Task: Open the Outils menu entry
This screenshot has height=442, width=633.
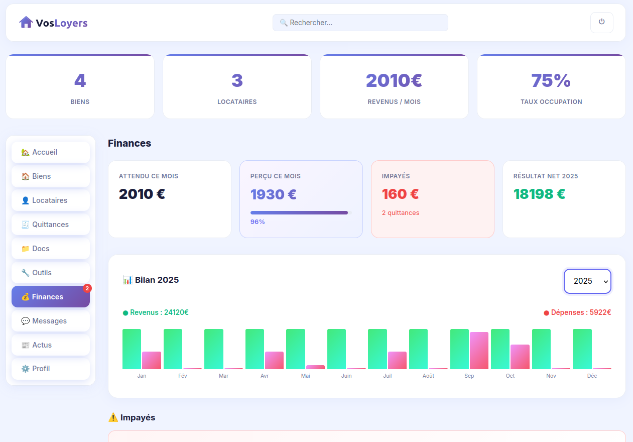Action: click(x=51, y=273)
